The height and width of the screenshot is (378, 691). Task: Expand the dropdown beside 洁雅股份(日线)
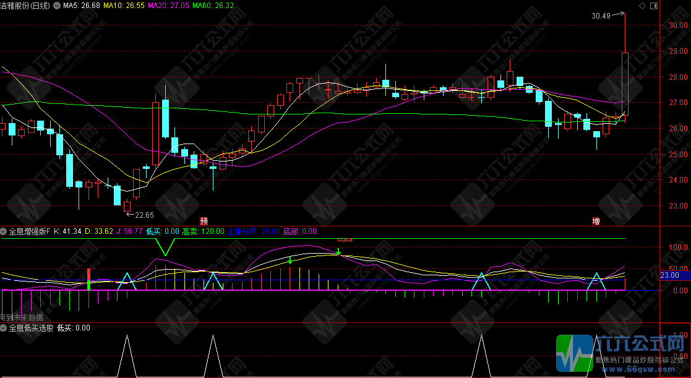click(58, 6)
